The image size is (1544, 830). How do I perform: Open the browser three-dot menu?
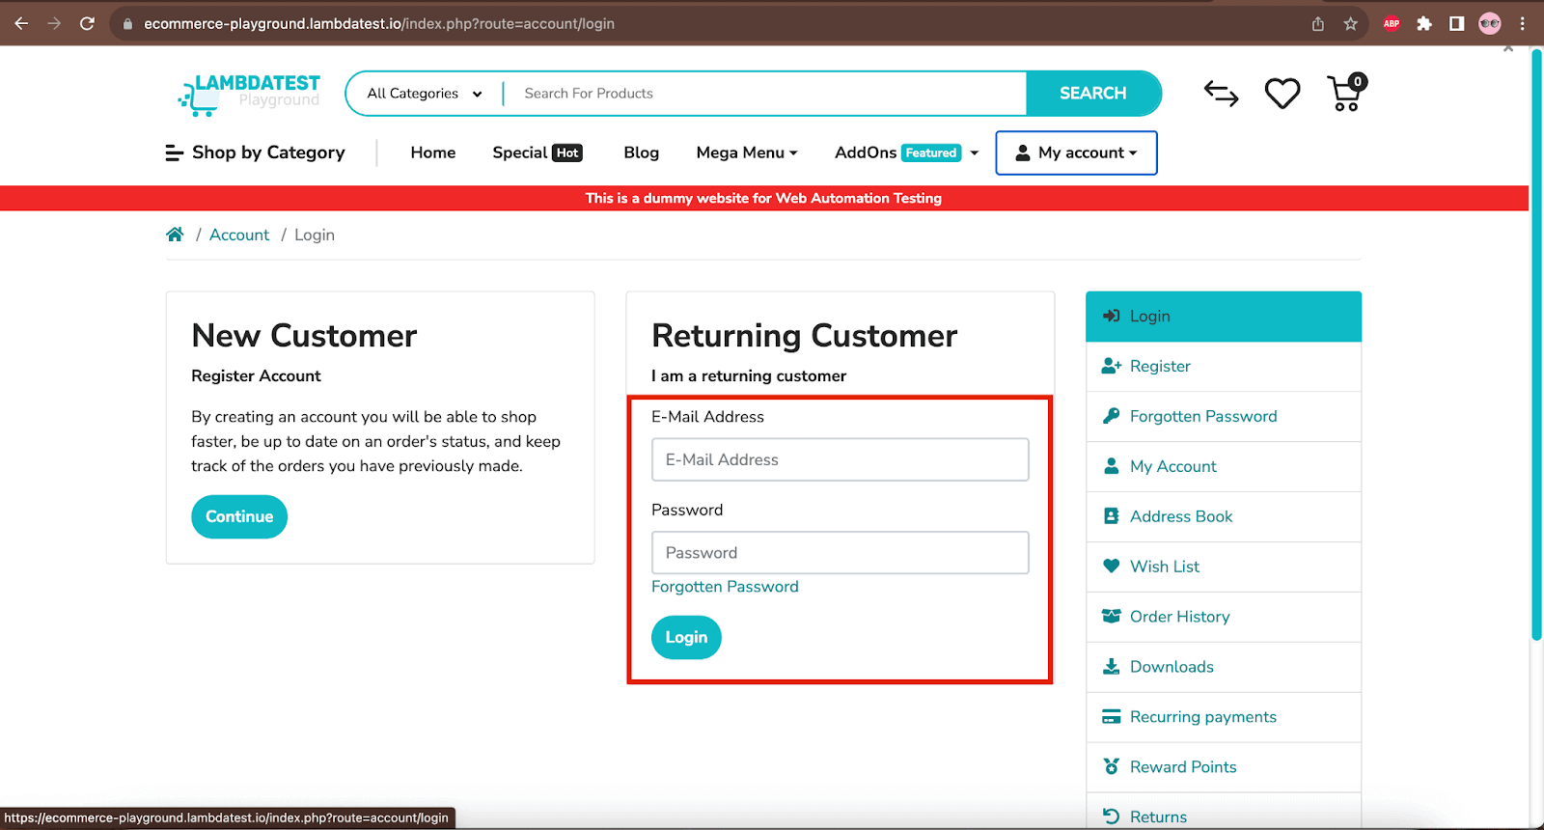tap(1523, 24)
